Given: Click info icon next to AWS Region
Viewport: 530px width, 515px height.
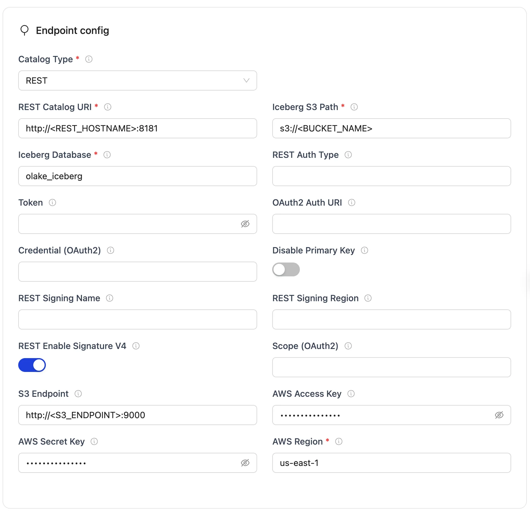Looking at the screenshot, I should [339, 441].
